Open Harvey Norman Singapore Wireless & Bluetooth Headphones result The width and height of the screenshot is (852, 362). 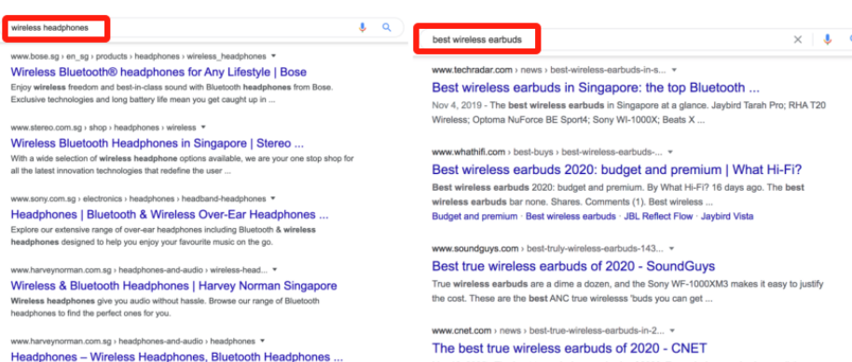click(x=174, y=286)
